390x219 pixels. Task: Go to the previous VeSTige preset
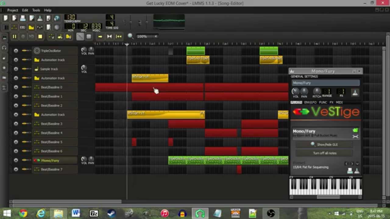coord(346,164)
